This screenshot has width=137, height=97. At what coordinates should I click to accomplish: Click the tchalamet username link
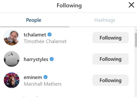[35, 35]
